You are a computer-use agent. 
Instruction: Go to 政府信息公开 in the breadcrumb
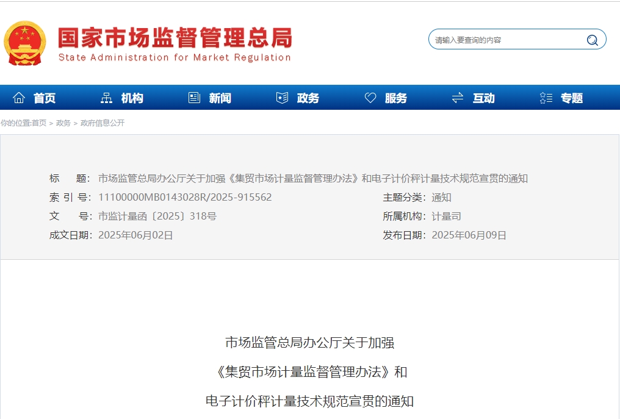[103, 123]
